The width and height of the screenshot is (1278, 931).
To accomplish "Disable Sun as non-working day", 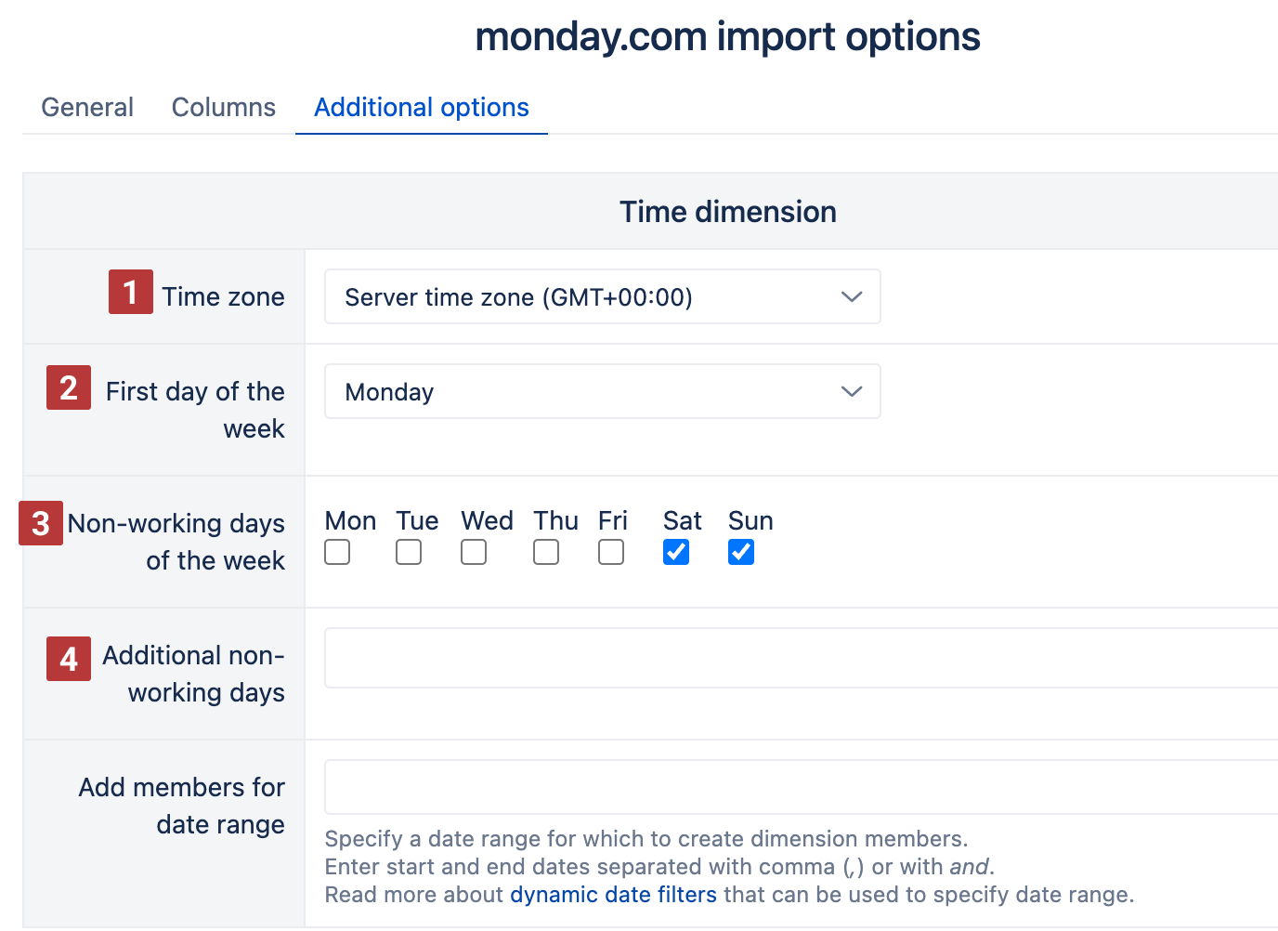I will click(x=741, y=552).
